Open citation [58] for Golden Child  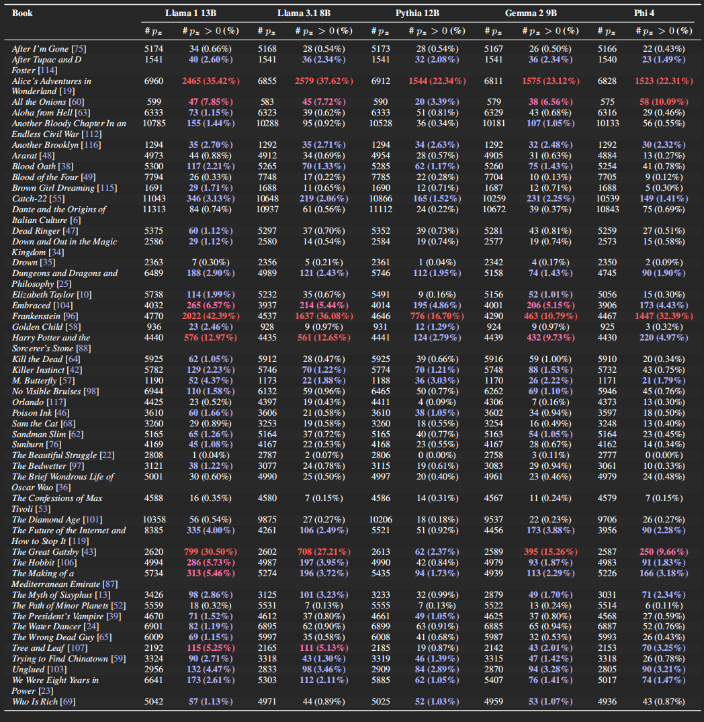pyautogui.click(x=73, y=327)
